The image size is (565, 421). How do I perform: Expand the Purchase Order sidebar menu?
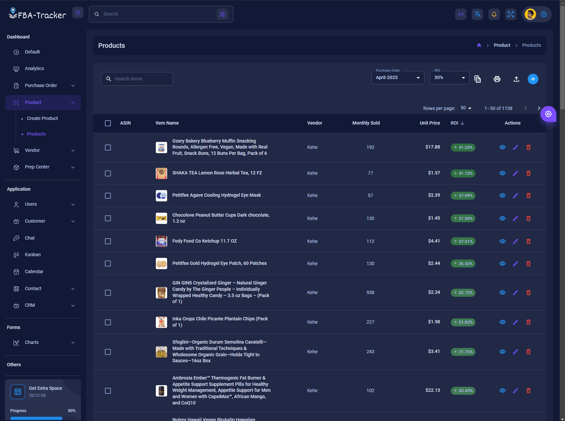43,86
